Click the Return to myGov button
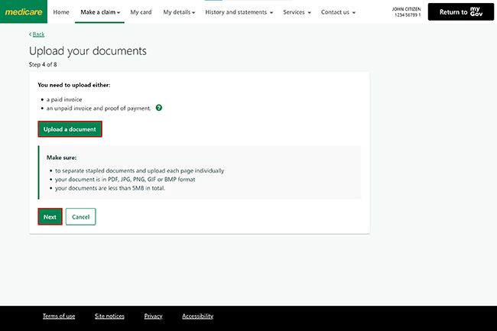497x331 pixels. coord(461,11)
